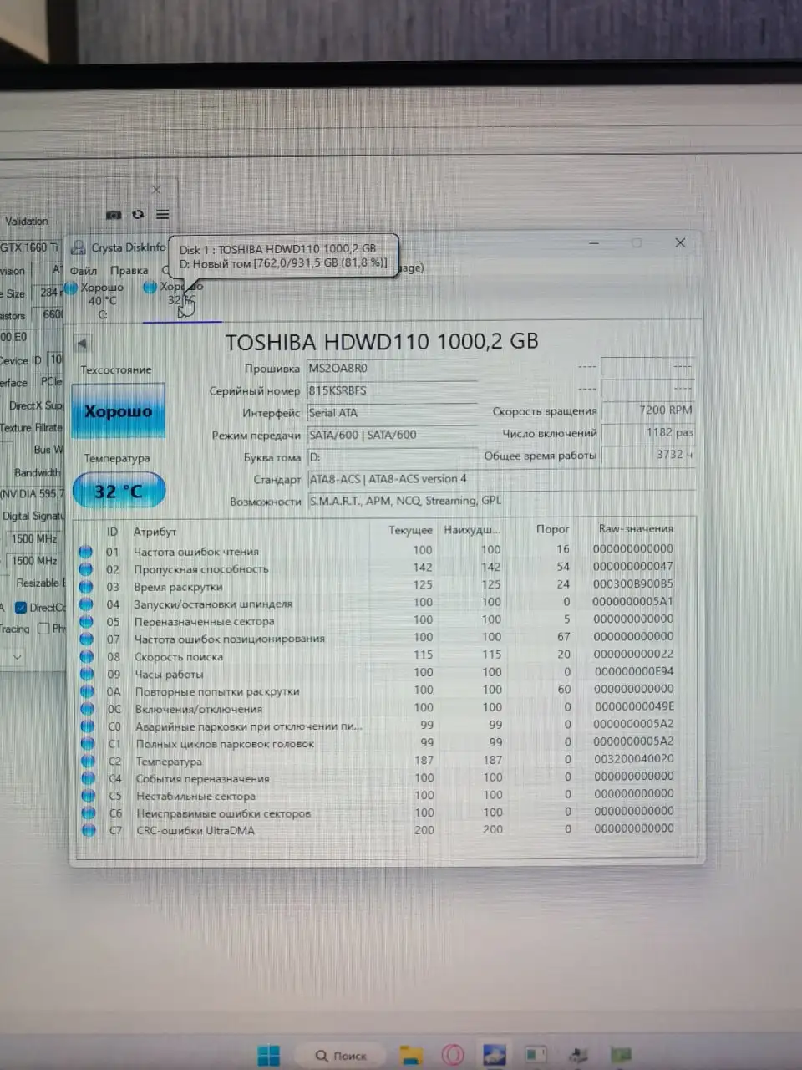The width and height of the screenshot is (802, 1070).
Task: Click status circle of attribute C2 temperature row
Action: [88, 762]
